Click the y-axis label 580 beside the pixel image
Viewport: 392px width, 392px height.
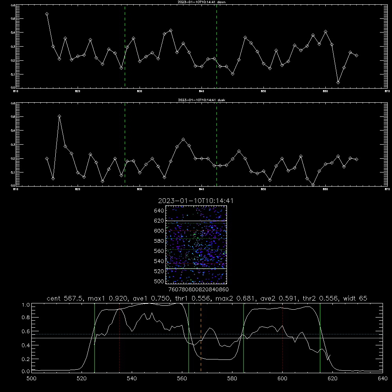point(159,241)
